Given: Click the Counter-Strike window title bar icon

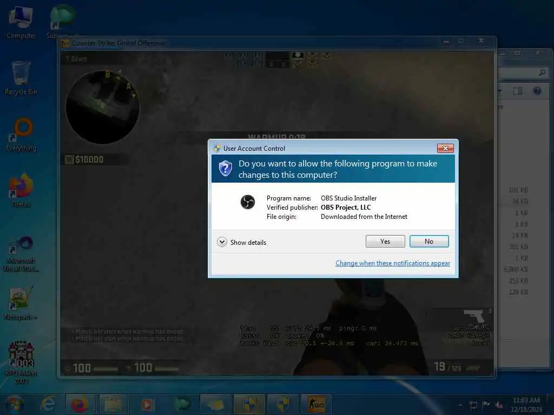Looking at the screenshot, I should 65,43.
